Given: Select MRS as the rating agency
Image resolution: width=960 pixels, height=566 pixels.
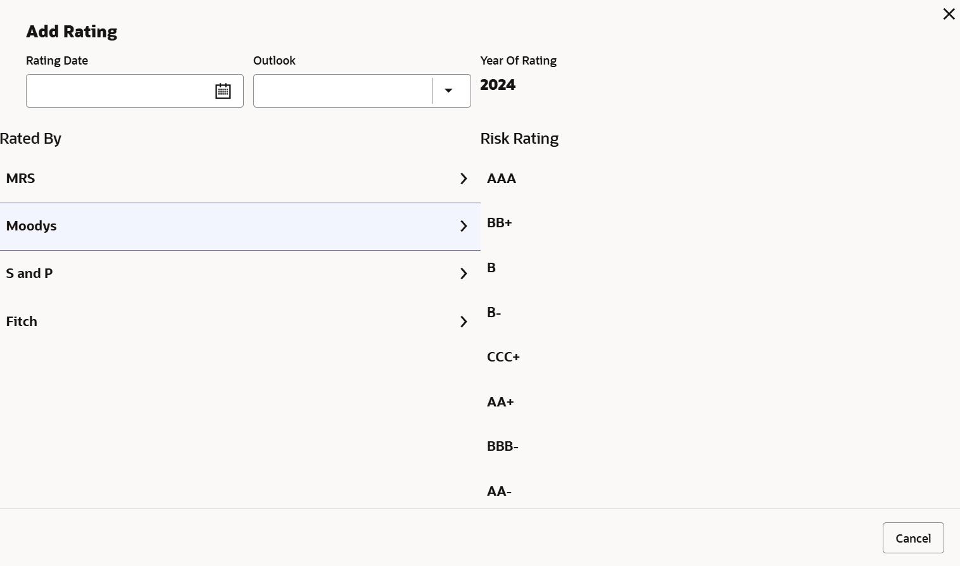Looking at the screenshot, I should [21, 179].
